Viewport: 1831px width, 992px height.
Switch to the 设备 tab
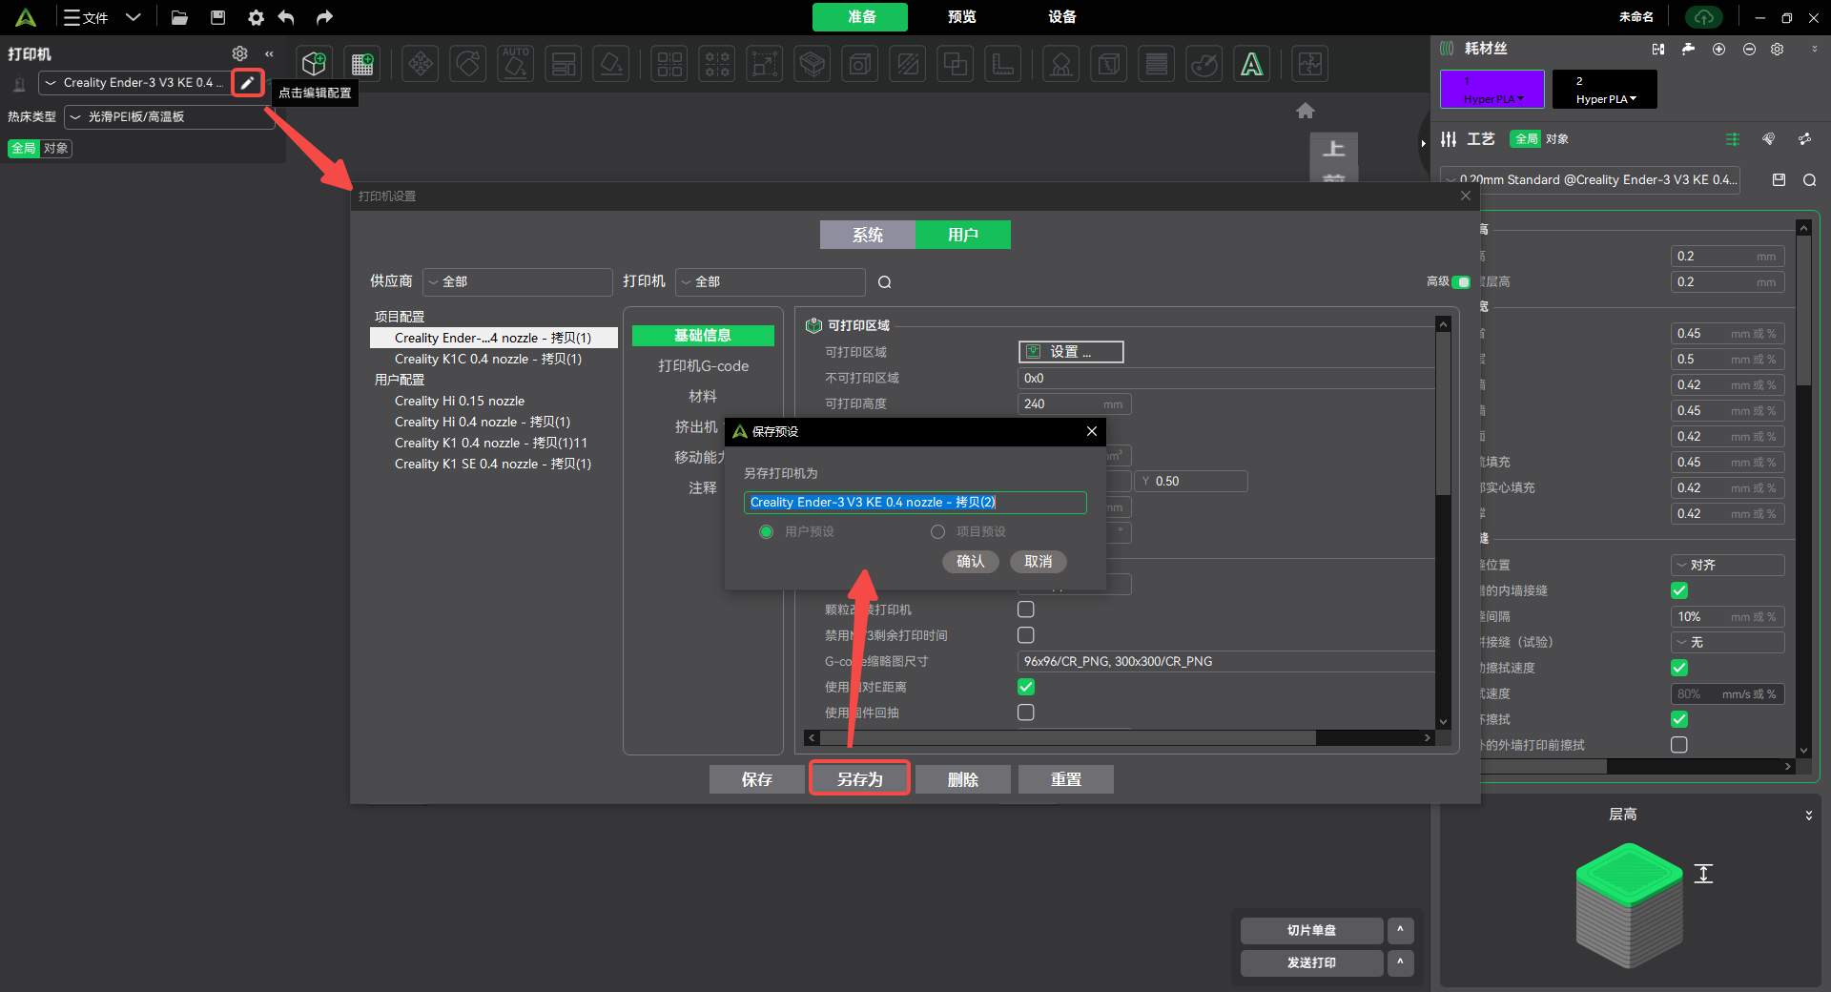1061,17
